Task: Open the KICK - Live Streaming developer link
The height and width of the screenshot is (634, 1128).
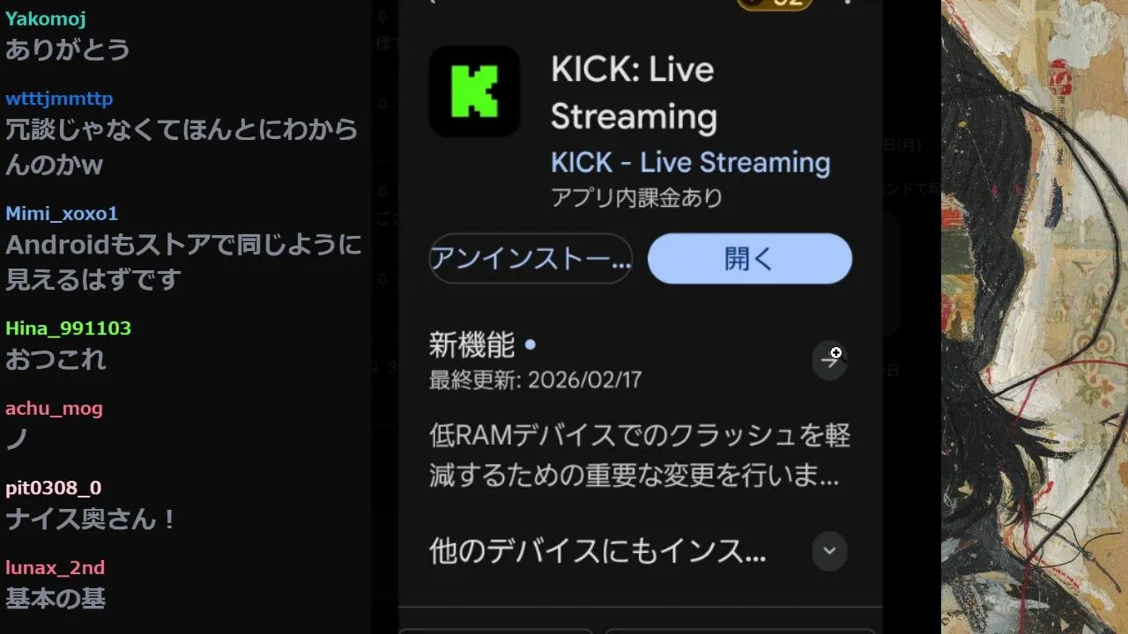Action: (690, 163)
